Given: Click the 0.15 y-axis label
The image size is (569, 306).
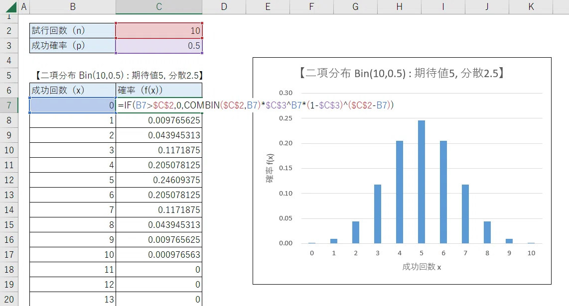Looking at the screenshot, I should (x=285, y=168).
